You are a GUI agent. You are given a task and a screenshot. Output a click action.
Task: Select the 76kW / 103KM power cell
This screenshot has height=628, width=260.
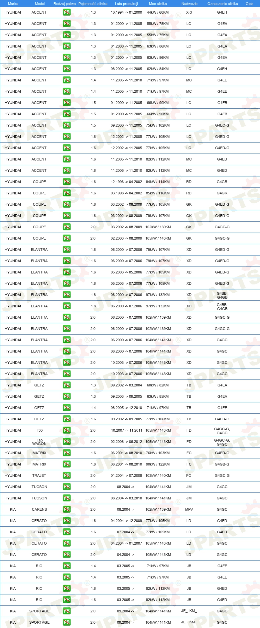coord(158,453)
